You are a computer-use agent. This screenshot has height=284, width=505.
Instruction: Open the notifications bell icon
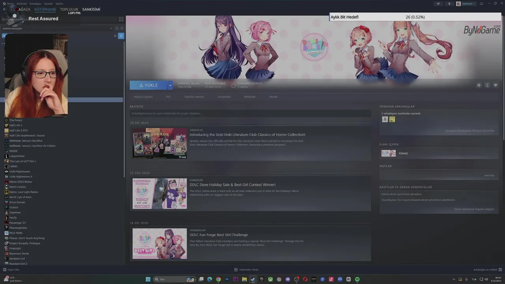click(449, 4)
